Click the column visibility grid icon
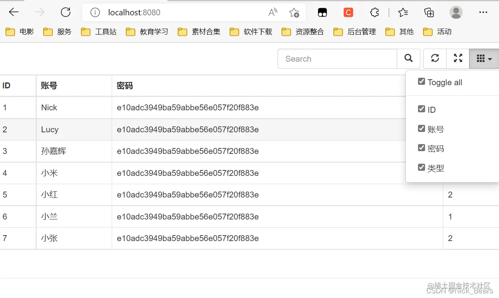 coord(481,58)
